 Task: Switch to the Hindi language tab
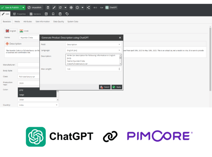[24, 31]
